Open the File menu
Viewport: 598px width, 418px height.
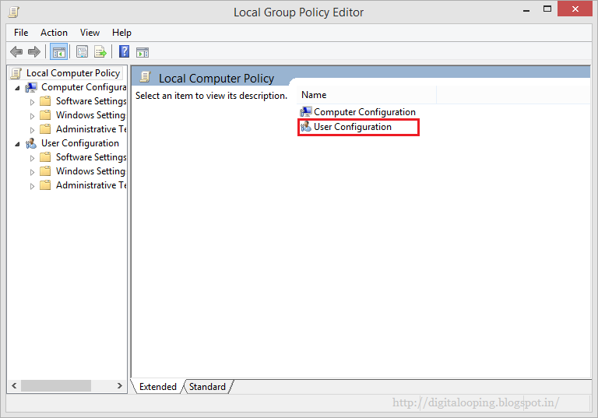[x=21, y=33]
